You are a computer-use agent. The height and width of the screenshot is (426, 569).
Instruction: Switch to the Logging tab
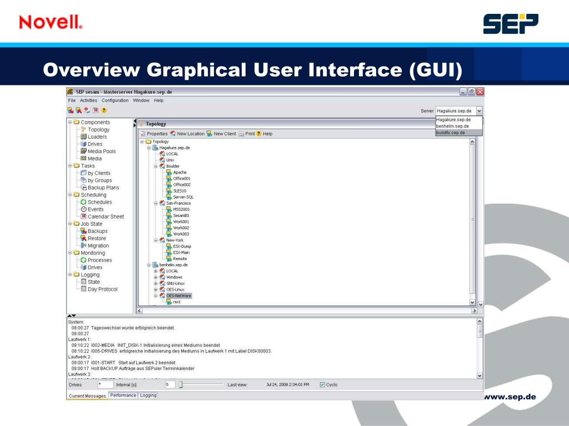coord(148,395)
